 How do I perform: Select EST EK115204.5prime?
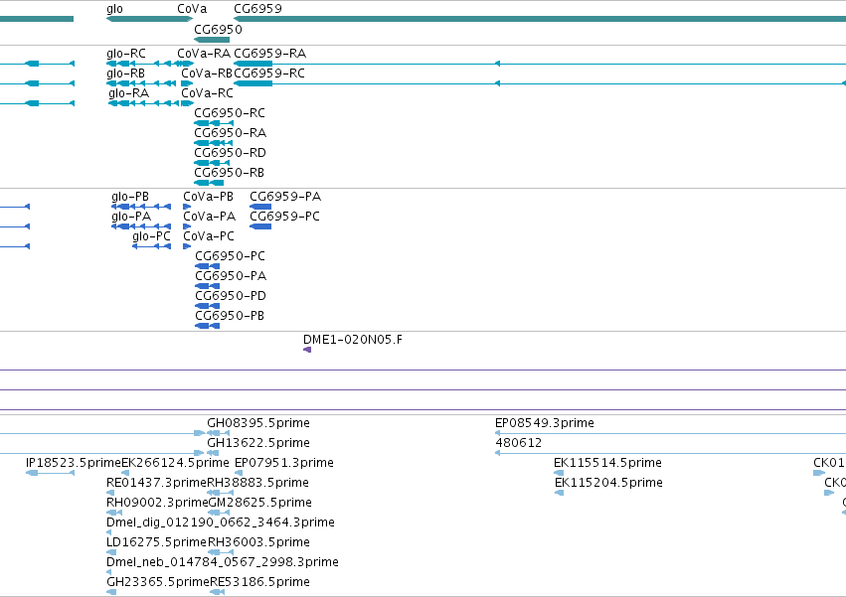(609, 483)
